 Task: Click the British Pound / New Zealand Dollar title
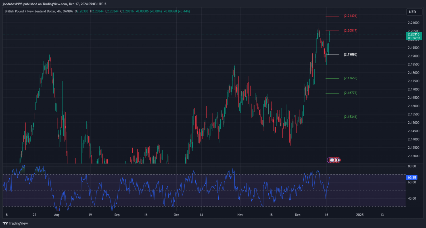click(30, 11)
